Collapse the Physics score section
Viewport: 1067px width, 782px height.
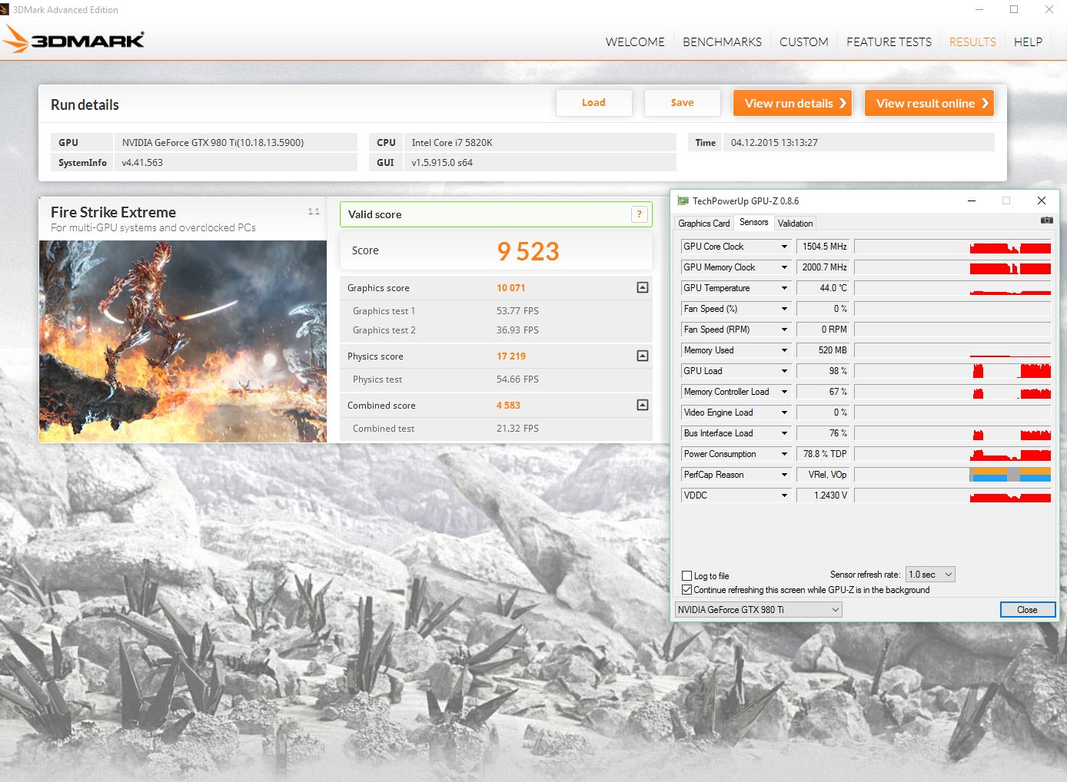tap(643, 356)
